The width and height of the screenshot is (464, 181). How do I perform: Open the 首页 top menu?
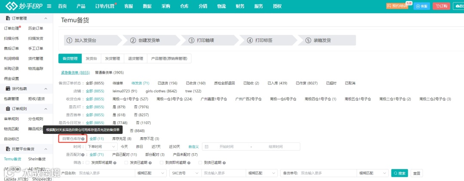[62, 6]
